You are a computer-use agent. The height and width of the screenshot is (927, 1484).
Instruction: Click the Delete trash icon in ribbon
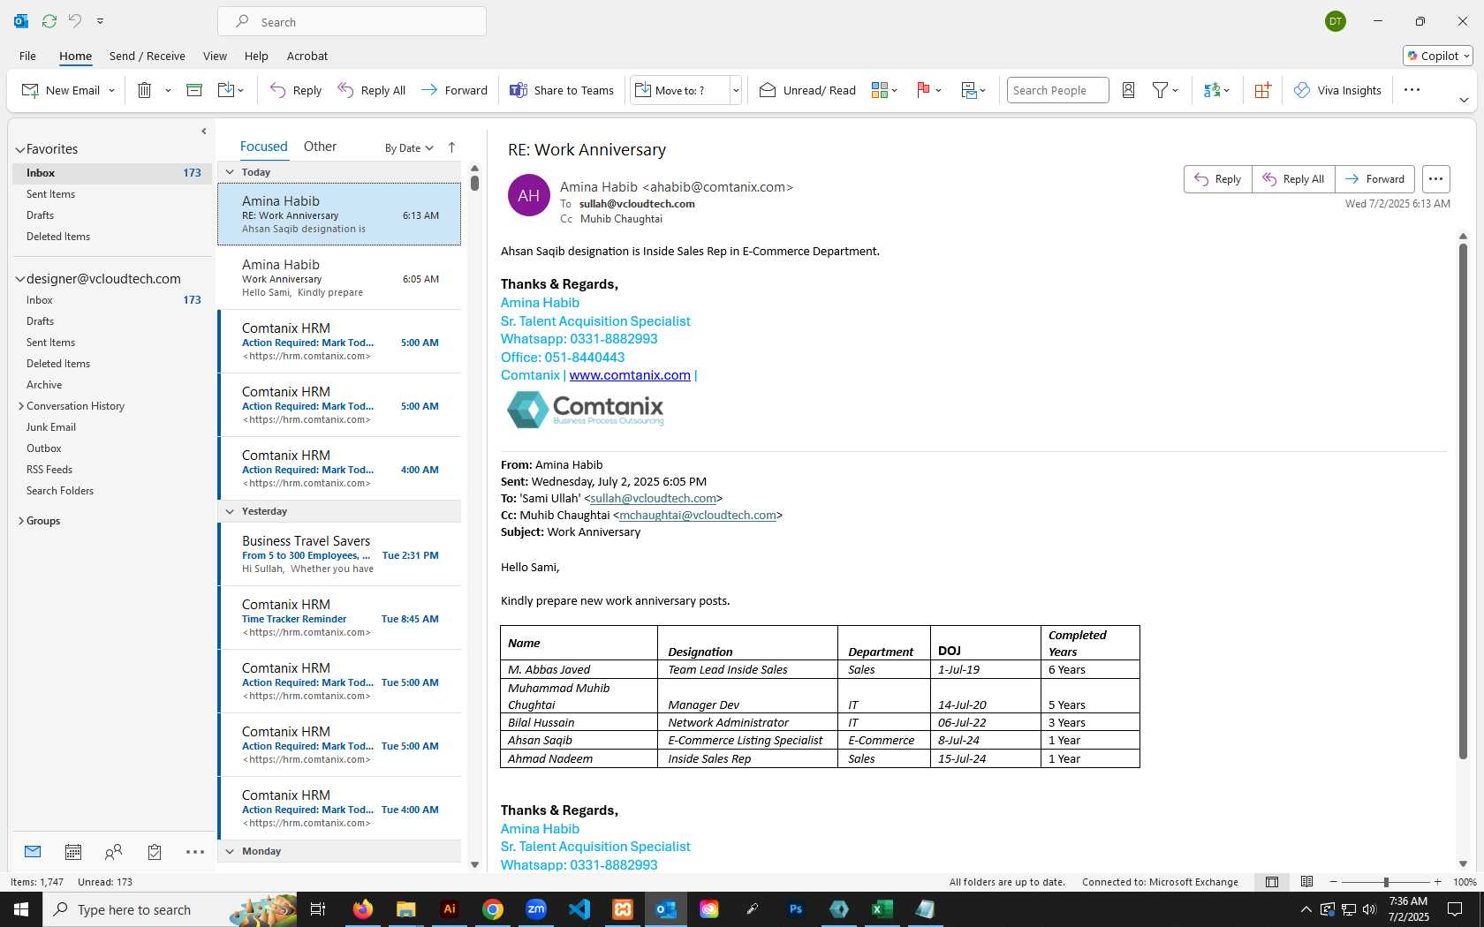145,90
